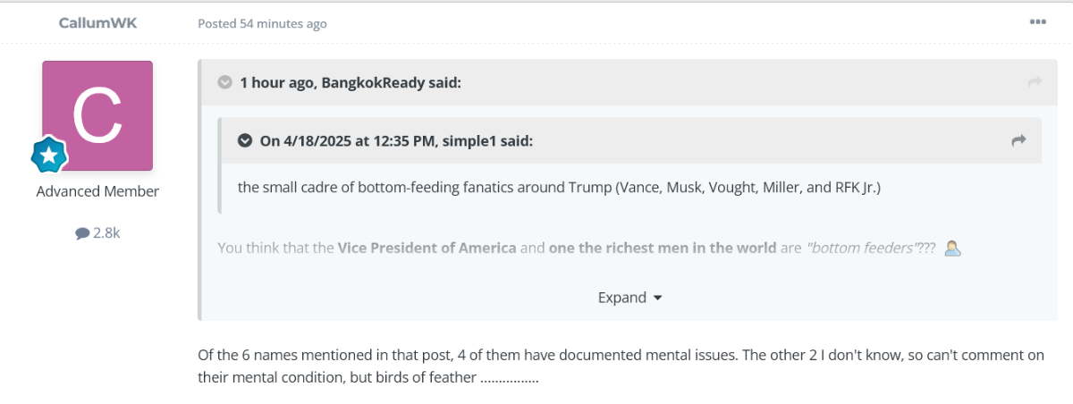Expand the full quoted post
The height and width of the screenshot is (404, 1073).
pyautogui.click(x=629, y=298)
